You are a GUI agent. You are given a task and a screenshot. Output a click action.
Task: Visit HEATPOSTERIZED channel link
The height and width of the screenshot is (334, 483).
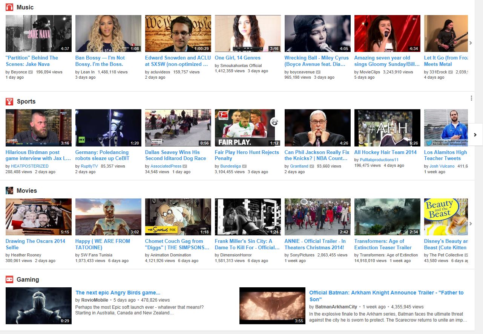30,166
